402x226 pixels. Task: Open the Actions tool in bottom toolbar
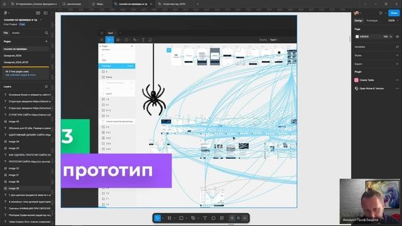pos(222,218)
